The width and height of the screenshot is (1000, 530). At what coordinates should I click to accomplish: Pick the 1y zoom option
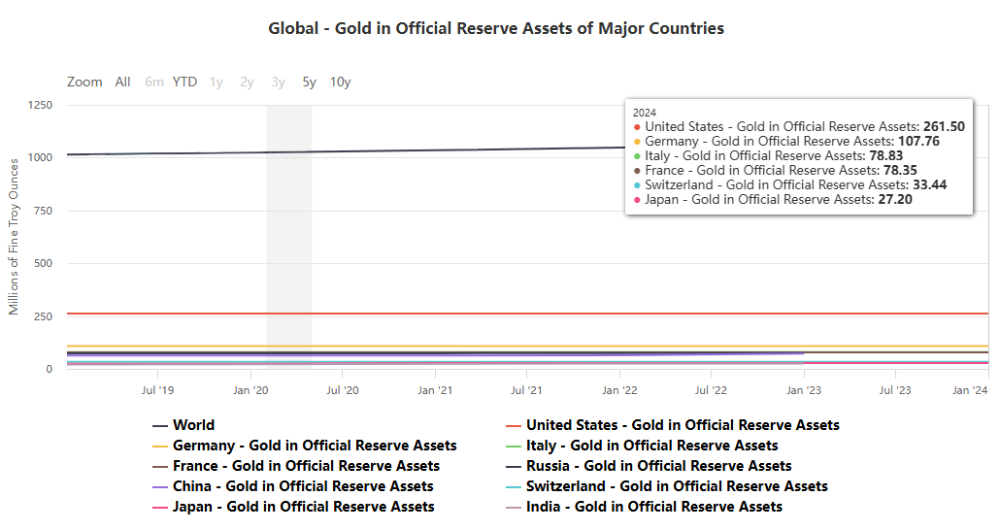[216, 83]
